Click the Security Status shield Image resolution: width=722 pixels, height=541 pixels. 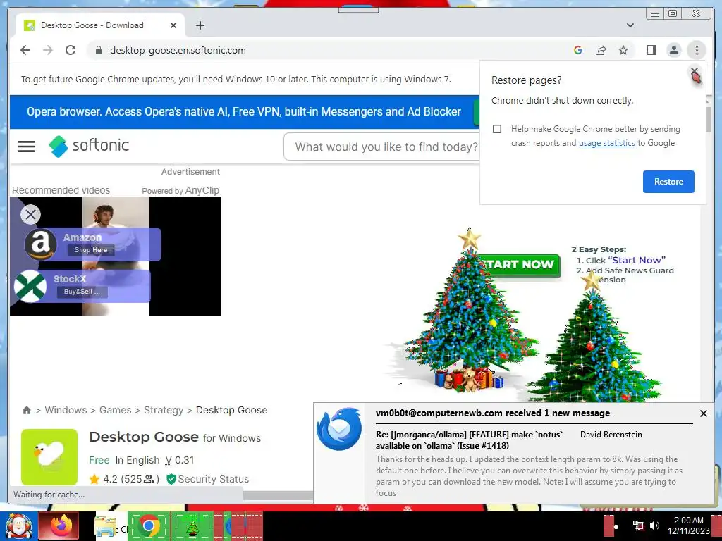[171, 479]
